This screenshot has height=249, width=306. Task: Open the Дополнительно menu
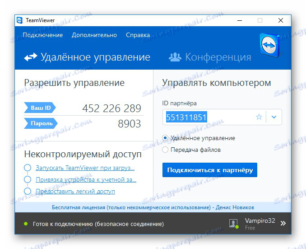point(94,35)
